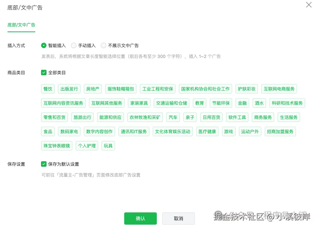Click the 取消 cancel button

[x=178, y=219]
